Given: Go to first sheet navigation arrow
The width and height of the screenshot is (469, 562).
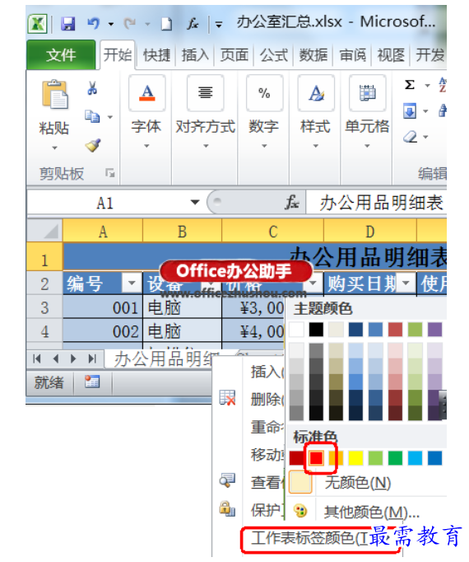Looking at the screenshot, I should pyautogui.click(x=37, y=358).
